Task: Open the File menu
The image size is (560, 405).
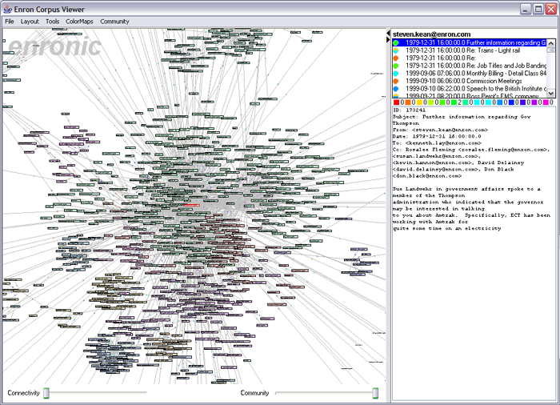Action: pos(10,22)
